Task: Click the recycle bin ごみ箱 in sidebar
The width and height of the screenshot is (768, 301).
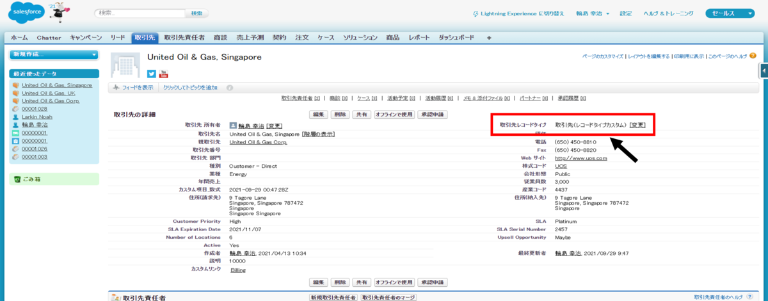Action: pos(28,179)
